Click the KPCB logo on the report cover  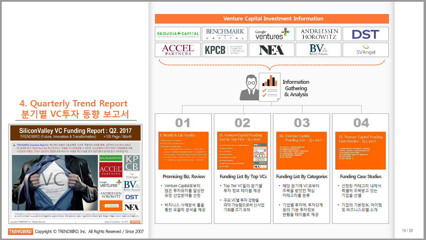[x=132, y=163]
